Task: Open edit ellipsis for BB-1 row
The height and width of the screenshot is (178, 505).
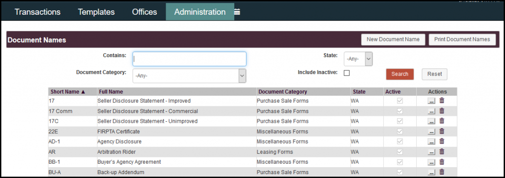Action: (431, 162)
